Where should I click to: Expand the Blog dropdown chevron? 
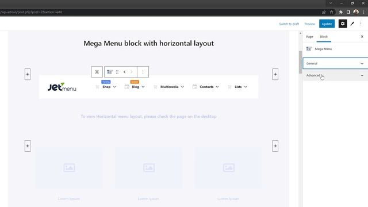click(x=143, y=87)
